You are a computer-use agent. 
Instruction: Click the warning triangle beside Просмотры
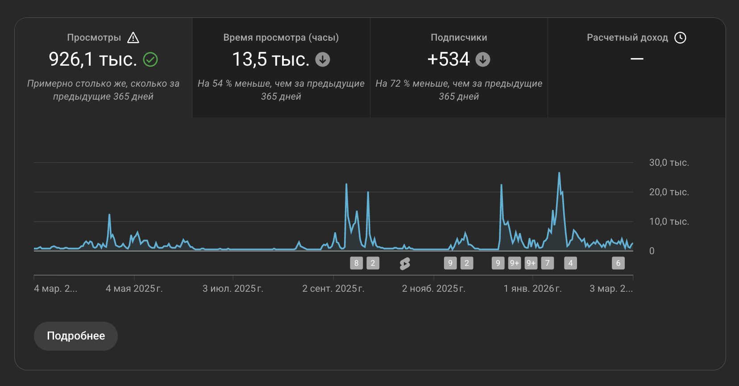pos(133,38)
